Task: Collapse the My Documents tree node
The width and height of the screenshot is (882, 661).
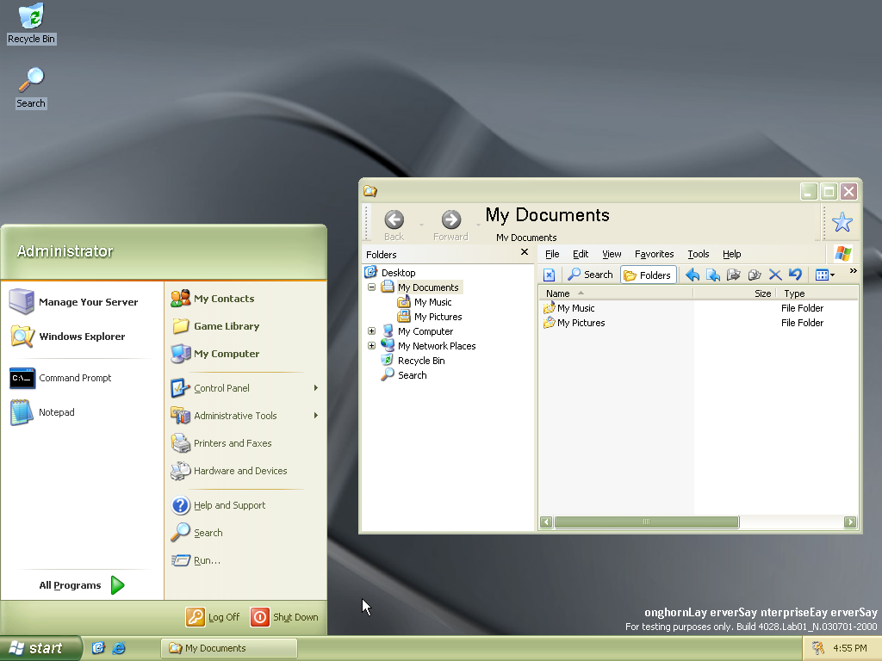Action: [372, 287]
